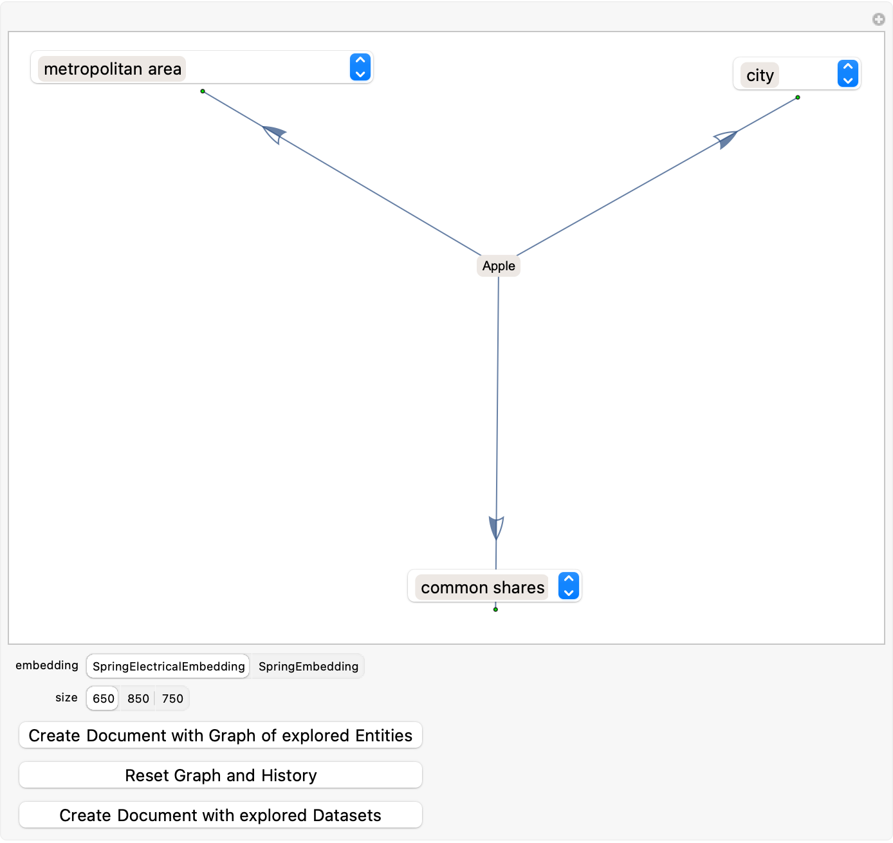
Task: Click Reset Graph and History button
Action: point(221,775)
